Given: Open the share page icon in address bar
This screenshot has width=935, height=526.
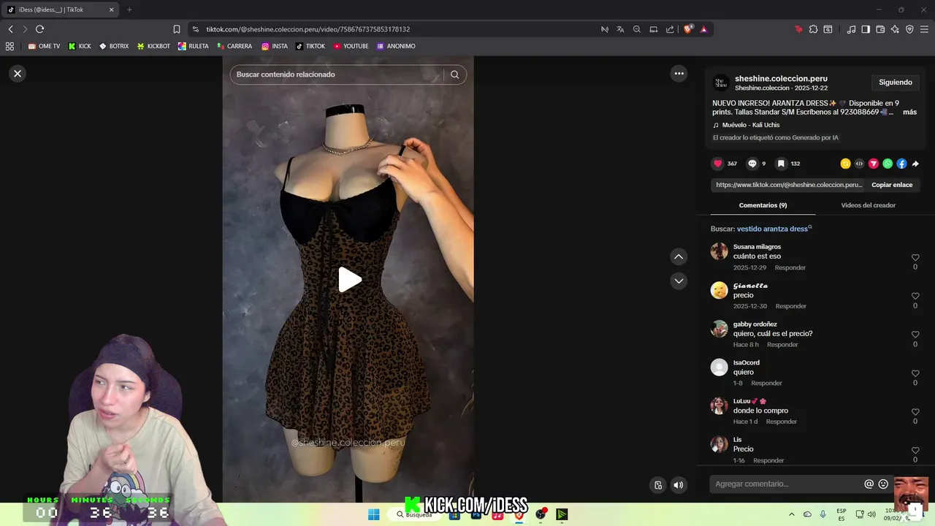Looking at the screenshot, I should [x=670, y=29].
